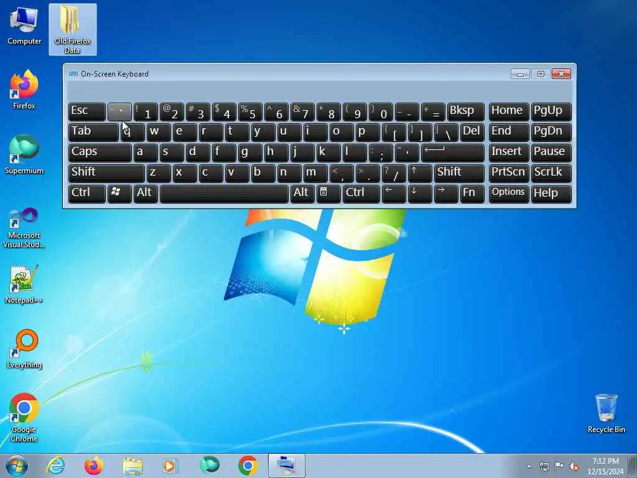Click the right arrow key

pos(445,194)
